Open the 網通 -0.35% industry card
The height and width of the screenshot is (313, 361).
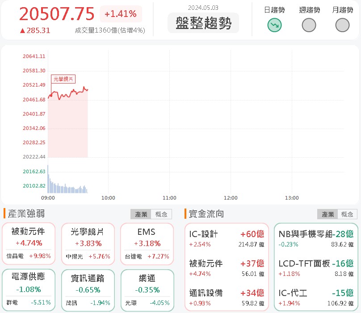147,290
